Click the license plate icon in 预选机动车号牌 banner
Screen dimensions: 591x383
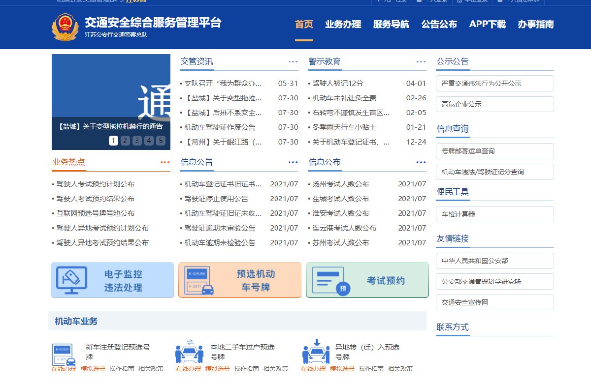[199, 280]
